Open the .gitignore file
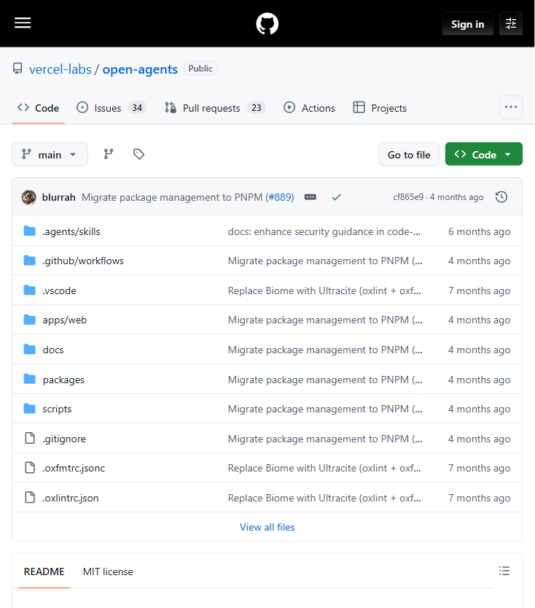This screenshot has height=608, width=535. point(64,439)
